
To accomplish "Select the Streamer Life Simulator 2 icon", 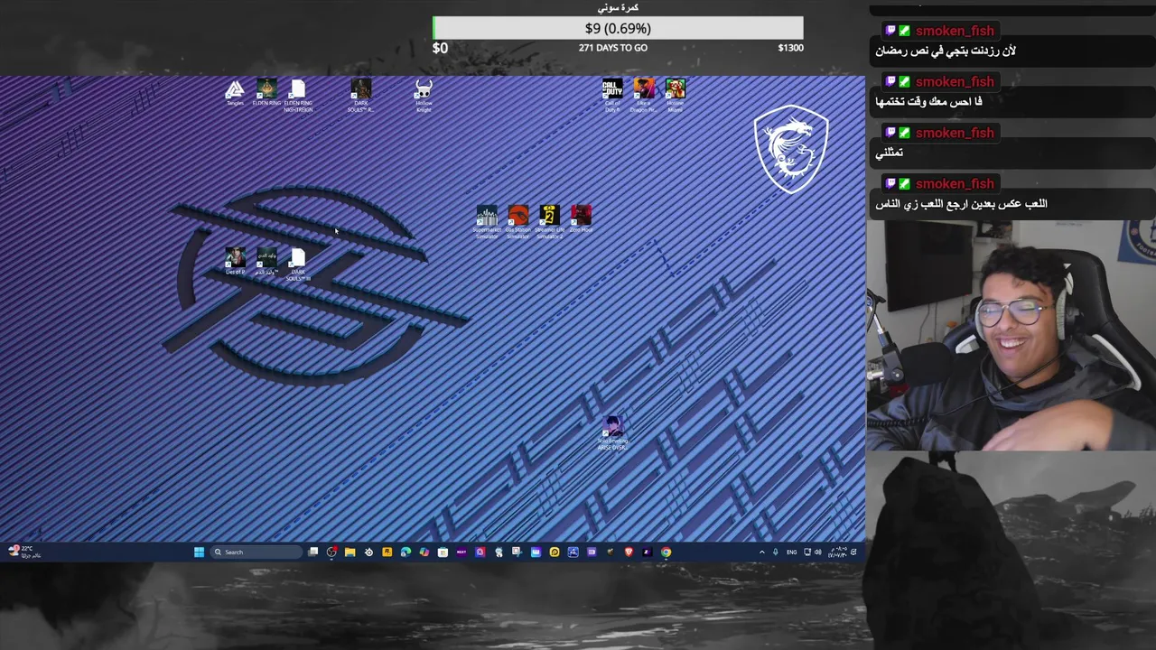I will coord(549,222).
